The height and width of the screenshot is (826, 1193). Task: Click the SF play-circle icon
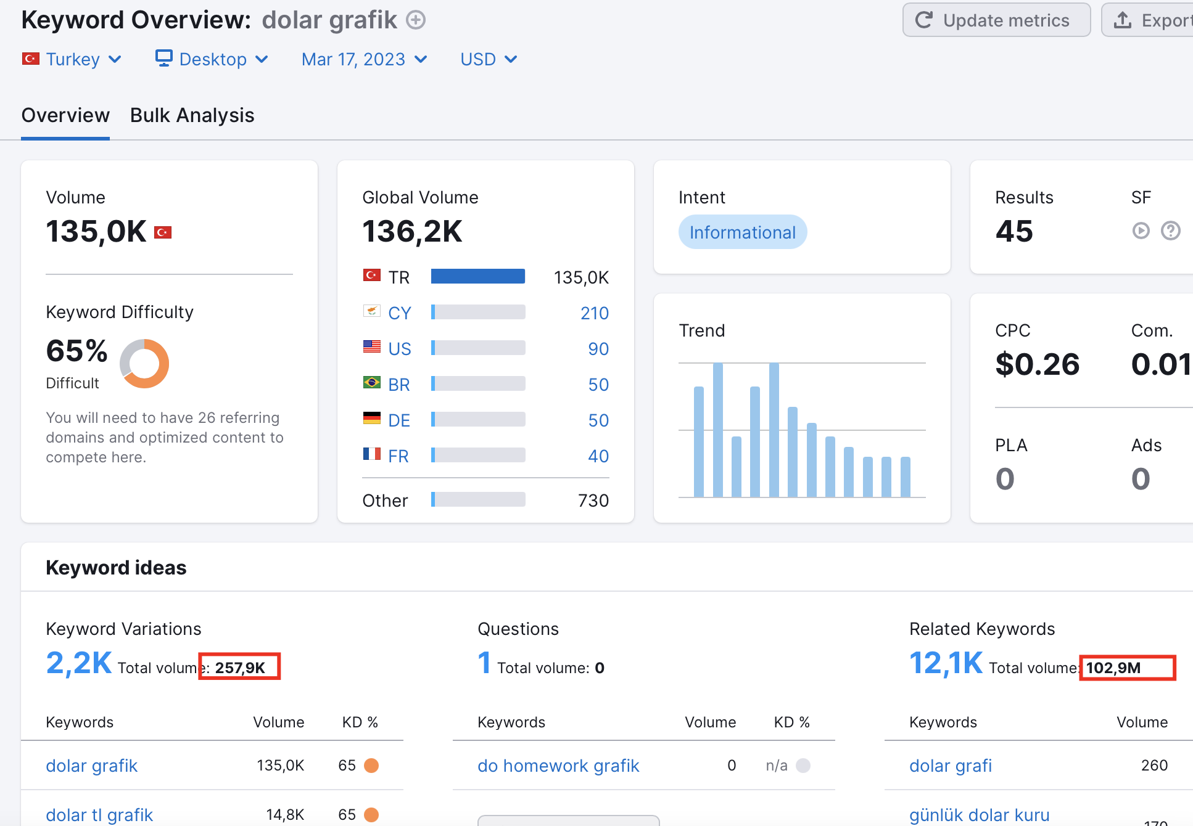click(x=1141, y=231)
